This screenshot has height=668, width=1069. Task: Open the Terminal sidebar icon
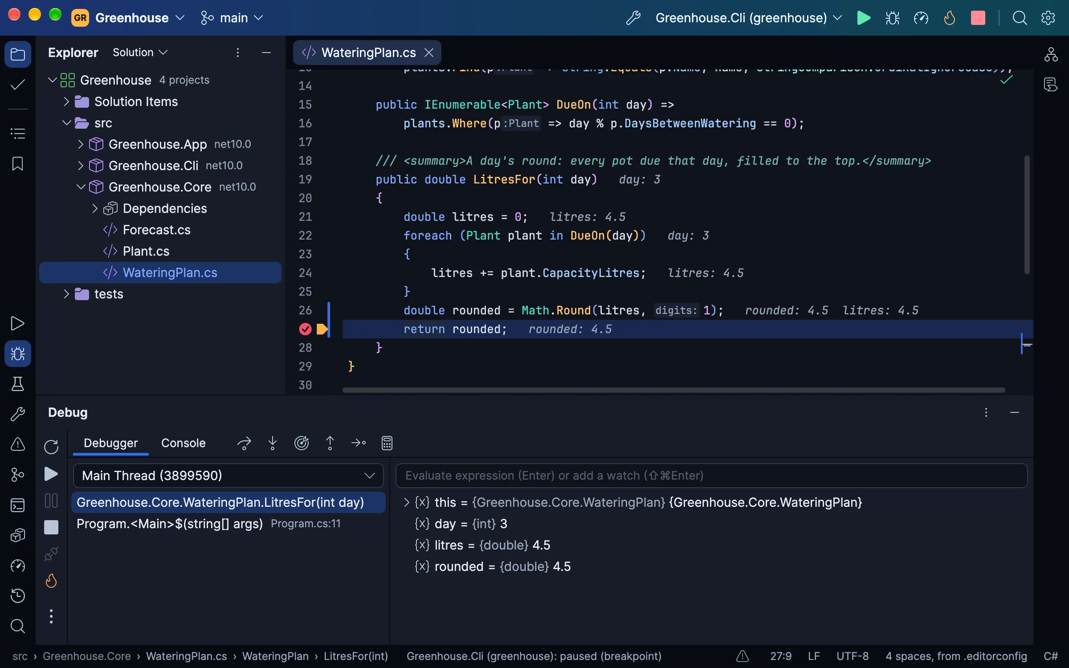18,505
